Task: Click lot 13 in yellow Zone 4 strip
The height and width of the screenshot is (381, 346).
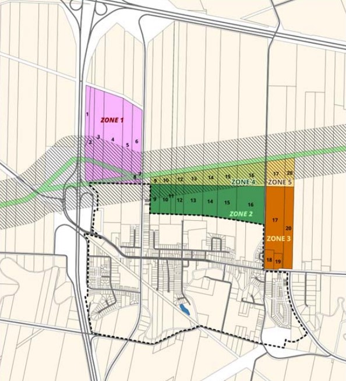Action: [193, 179]
